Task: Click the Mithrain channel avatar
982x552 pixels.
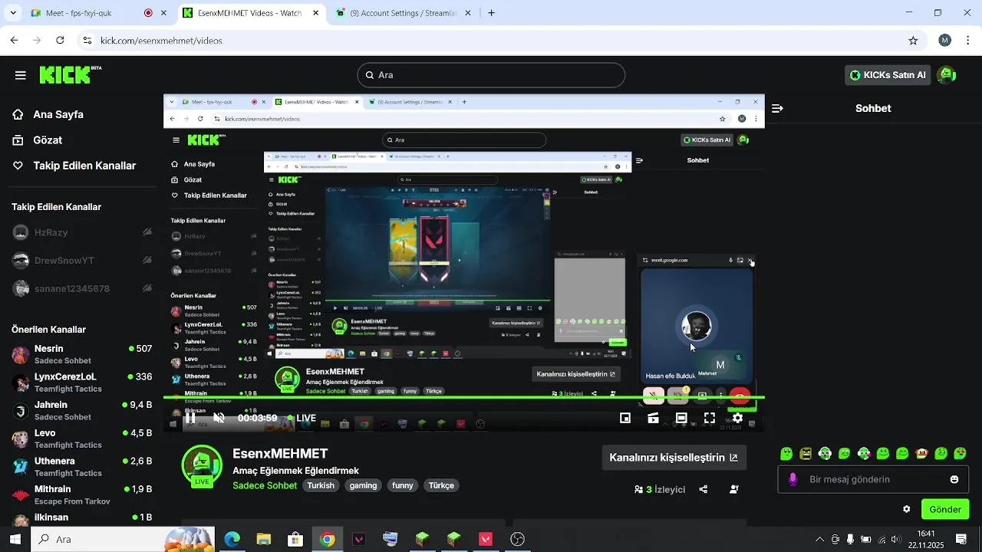Action: point(21,495)
